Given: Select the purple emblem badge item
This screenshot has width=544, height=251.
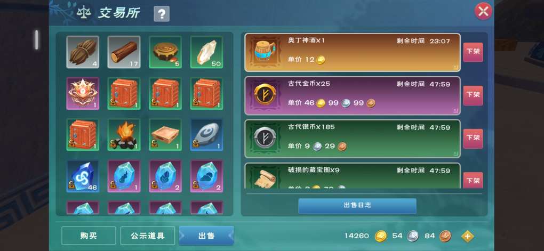Looking at the screenshot, I should pyautogui.click(x=83, y=93).
